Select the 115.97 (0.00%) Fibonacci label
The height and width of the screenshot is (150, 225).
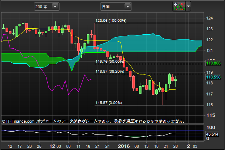coord(109,103)
